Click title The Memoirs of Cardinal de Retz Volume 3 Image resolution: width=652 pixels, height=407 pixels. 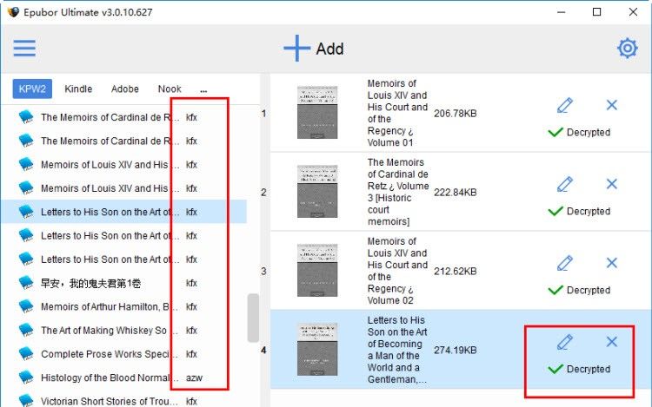coord(398,192)
